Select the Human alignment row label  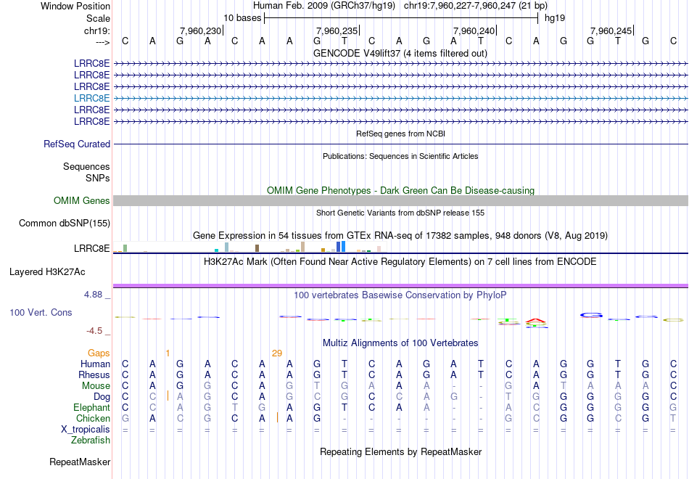(x=95, y=364)
